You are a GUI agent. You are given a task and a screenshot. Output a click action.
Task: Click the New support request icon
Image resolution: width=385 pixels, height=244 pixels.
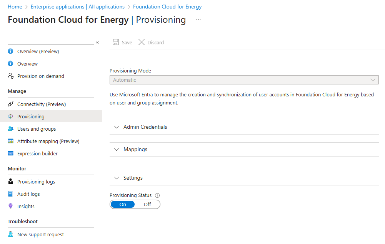(10, 234)
